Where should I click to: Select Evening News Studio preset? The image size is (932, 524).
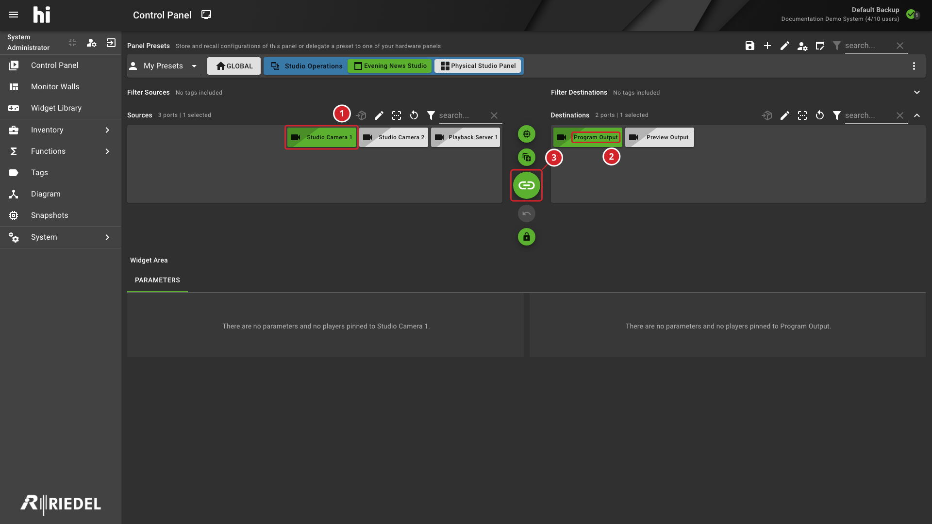[390, 66]
